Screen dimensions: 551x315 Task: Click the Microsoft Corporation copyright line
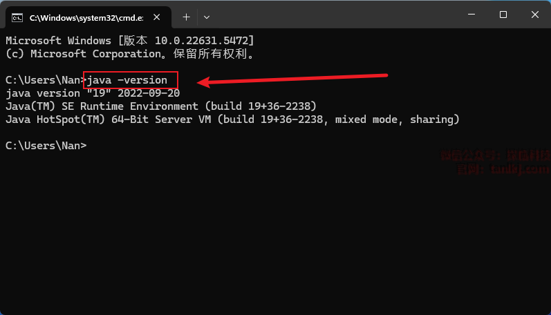pyautogui.click(x=129, y=54)
